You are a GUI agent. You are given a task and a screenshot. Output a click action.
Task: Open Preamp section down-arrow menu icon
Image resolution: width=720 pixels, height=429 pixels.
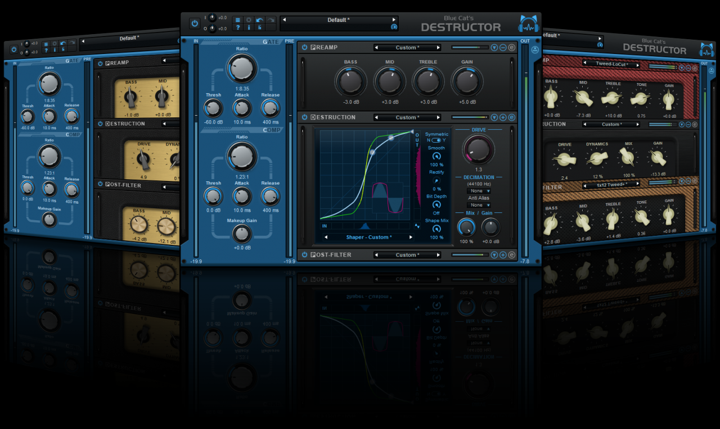pos(494,48)
